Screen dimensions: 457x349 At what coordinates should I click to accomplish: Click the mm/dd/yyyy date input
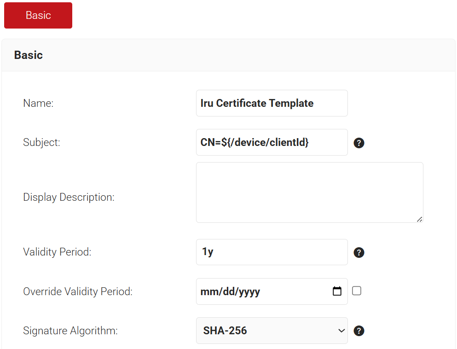pyautogui.click(x=272, y=291)
